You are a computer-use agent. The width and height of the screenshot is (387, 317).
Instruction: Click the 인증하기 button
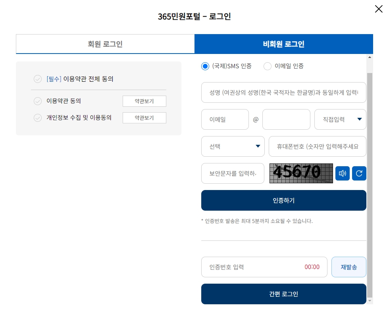tap(283, 200)
